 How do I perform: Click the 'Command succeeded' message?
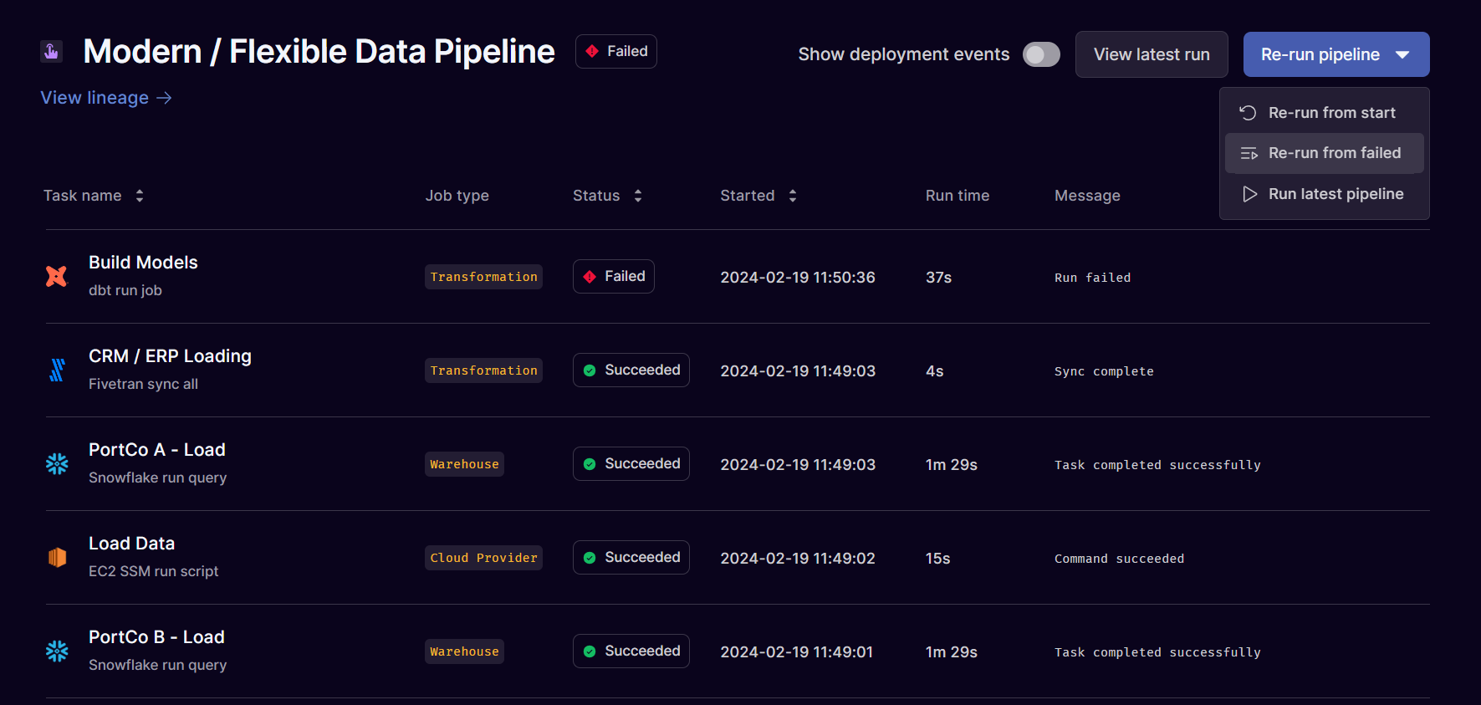(x=1119, y=559)
